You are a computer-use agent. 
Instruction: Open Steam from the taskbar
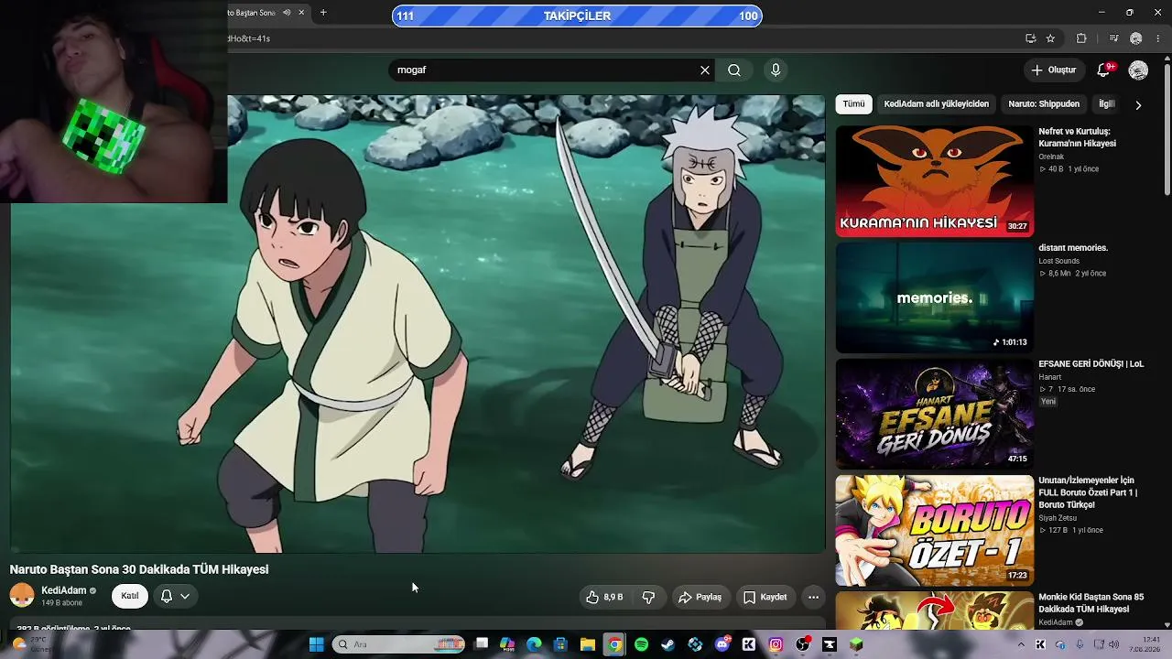coord(668,644)
